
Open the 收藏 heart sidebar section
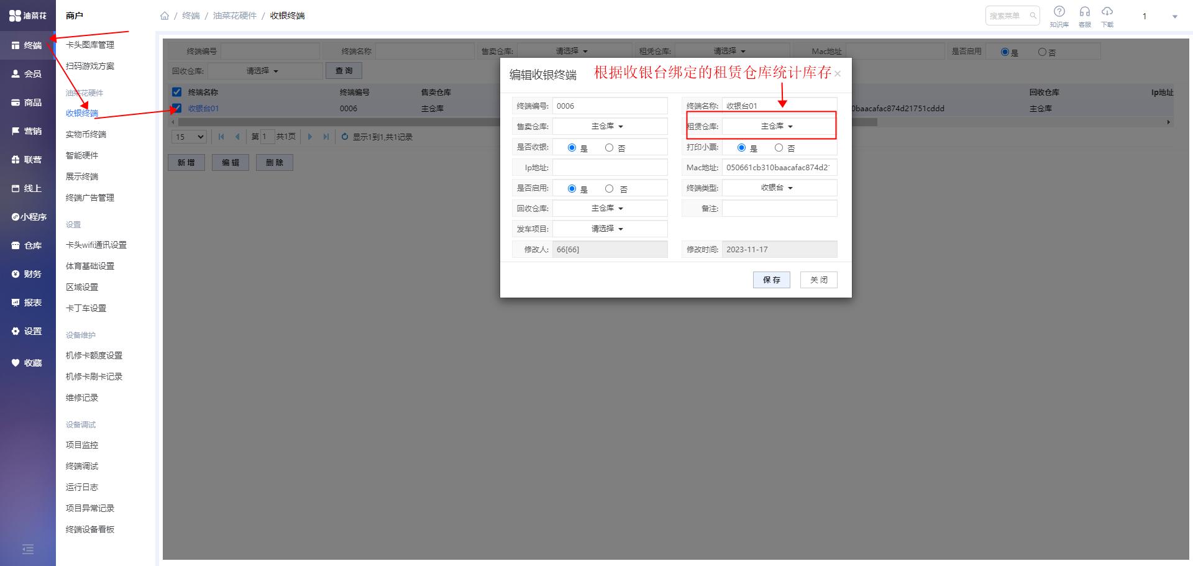(27, 363)
